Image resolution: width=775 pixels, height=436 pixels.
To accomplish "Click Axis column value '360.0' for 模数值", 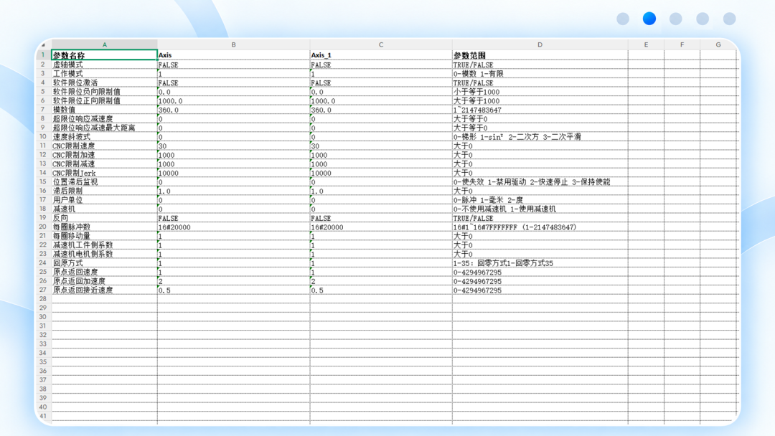I will 233,110.
